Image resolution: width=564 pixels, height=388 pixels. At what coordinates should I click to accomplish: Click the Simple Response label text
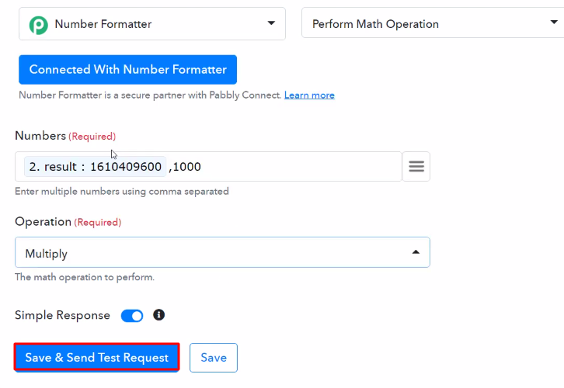point(62,315)
